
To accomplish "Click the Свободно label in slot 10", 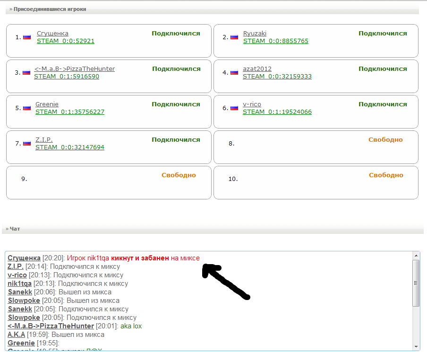I will coord(386,175).
